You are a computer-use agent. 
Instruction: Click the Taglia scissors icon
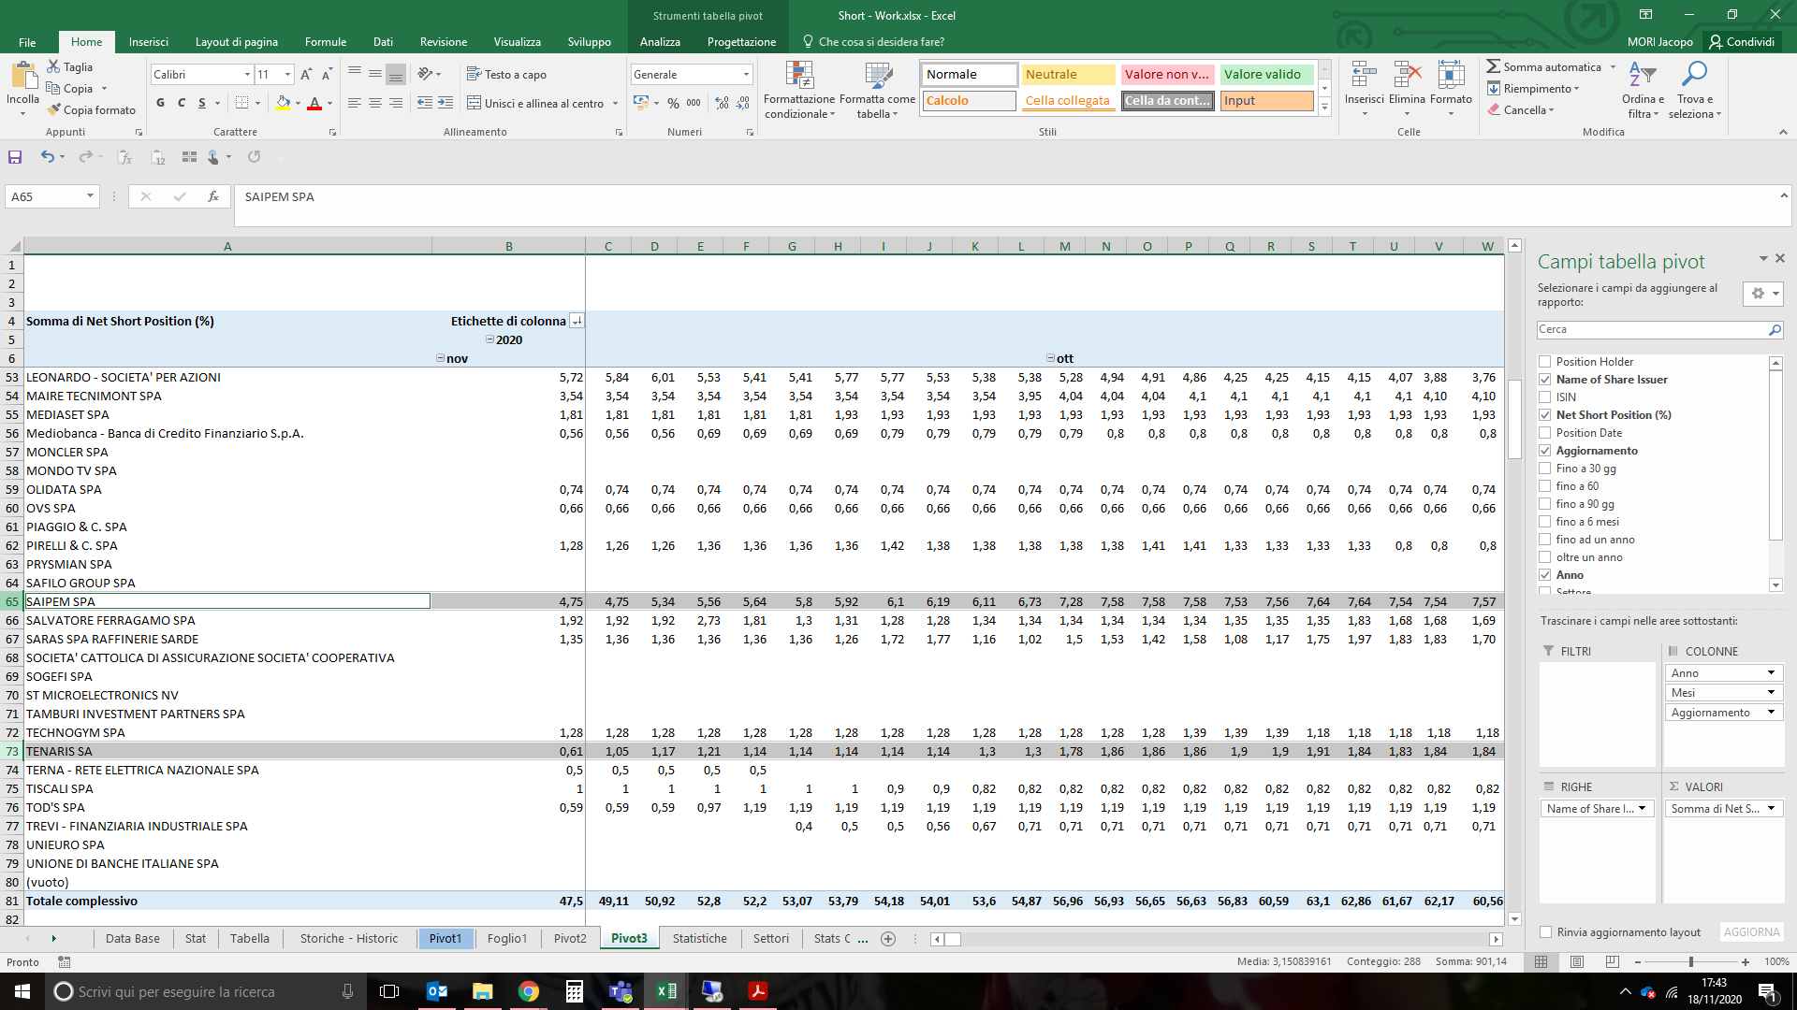54,67
